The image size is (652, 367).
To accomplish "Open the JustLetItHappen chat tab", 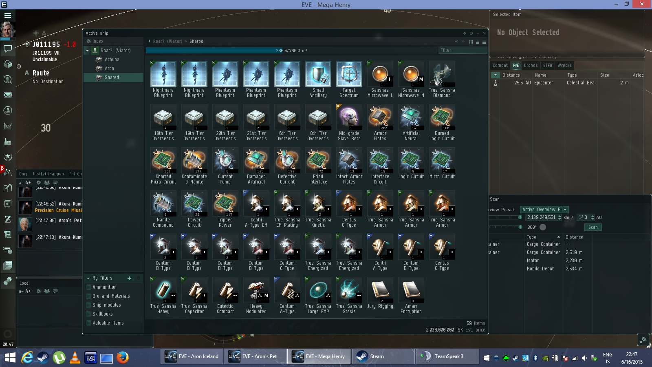I will coord(48,174).
